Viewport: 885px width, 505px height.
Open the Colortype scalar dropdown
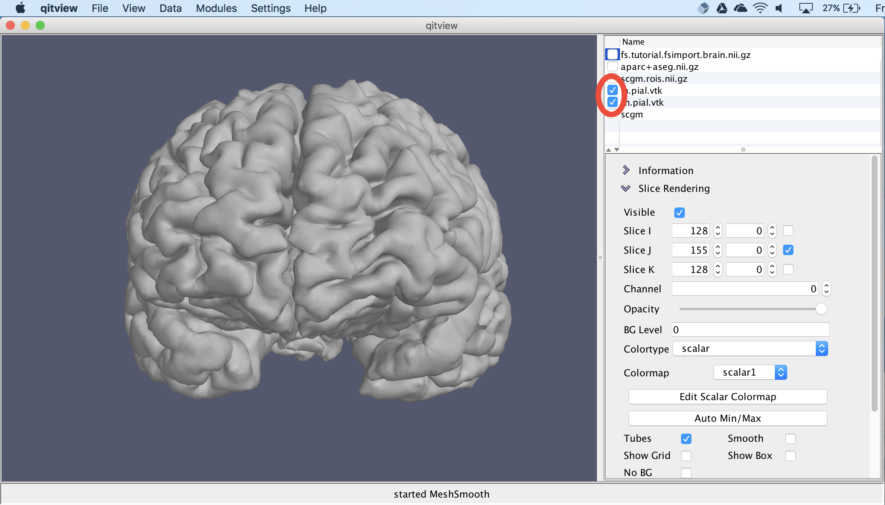pyautogui.click(x=750, y=349)
